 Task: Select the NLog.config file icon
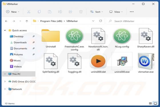coord(122,36)
